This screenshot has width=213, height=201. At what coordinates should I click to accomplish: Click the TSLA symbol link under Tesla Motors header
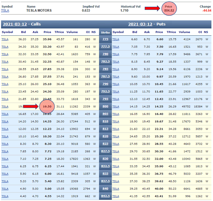(x=5, y=11)
